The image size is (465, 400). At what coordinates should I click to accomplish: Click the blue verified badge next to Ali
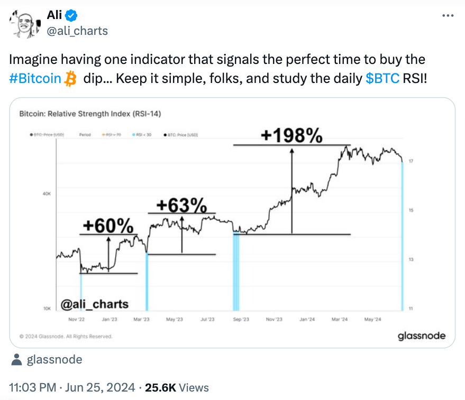[x=71, y=15]
